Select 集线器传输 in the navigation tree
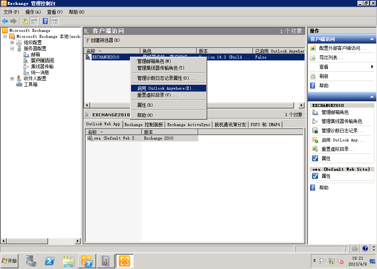 [42, 66]
